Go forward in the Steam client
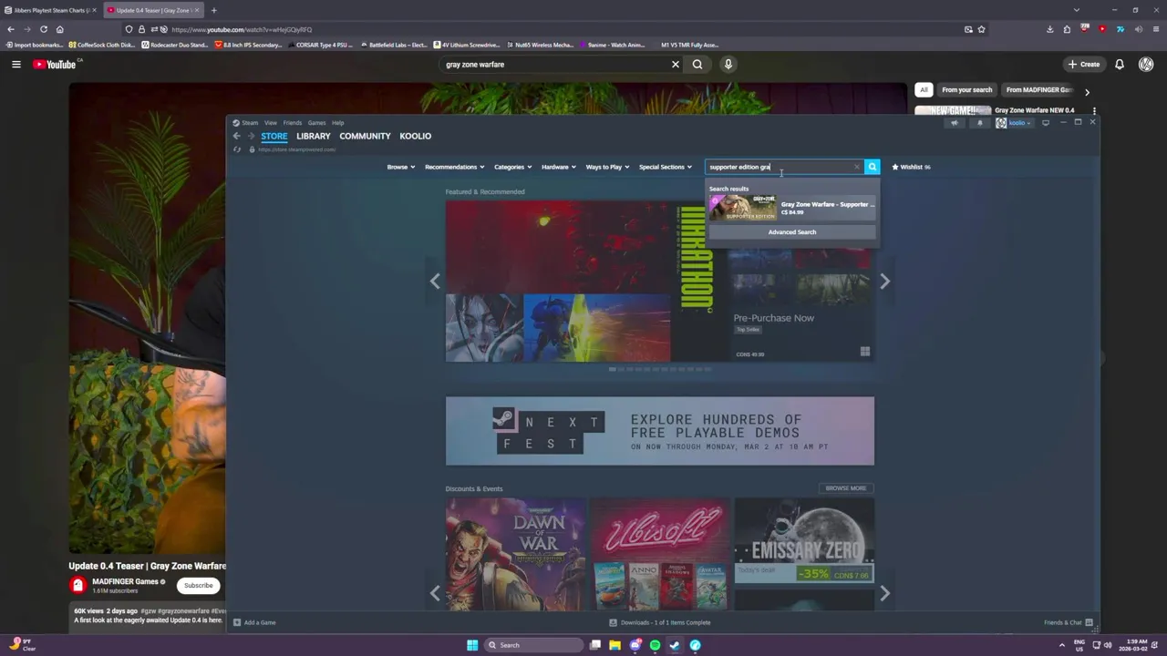Image resolution: width=1167 pixels, height=656 pixels. tap(251, 136)
